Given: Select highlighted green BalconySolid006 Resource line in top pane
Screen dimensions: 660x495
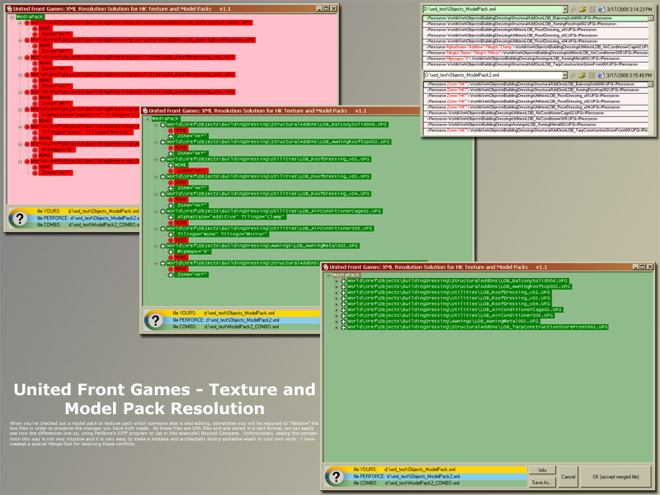Looking at the screenshot, I should (535, 18).
